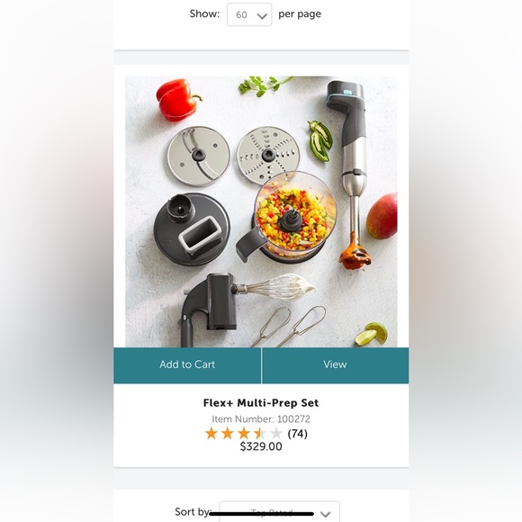Add Flex+ Multi-Prep Set to cart
Image resolution: width=522 pixels, height=522 pixels.
(187, 365)
